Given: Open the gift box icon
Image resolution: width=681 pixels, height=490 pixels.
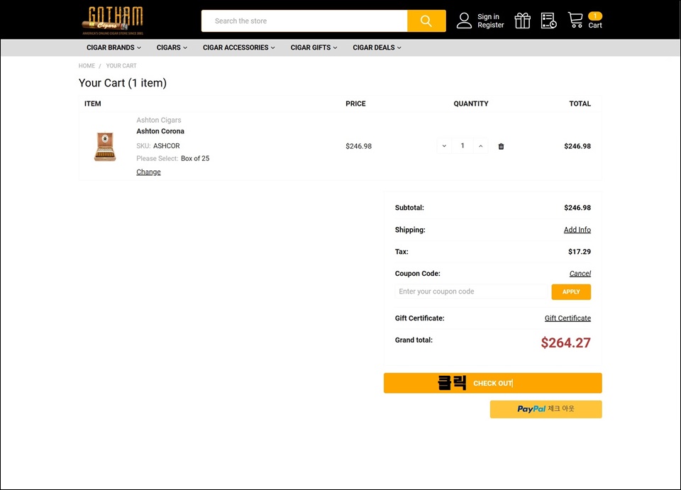Looking at the screenshot, I should 523,21.
